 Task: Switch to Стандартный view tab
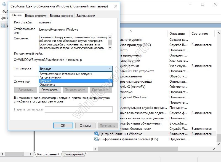[73, 154]
